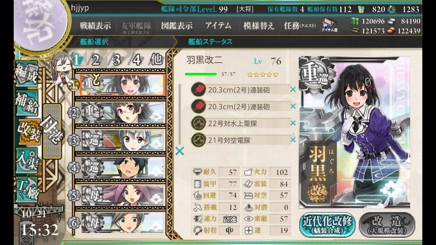This screenshot has height=245, width=436.
Task: Switch to fleet tab 2
Action: click(x=95, y=60)
